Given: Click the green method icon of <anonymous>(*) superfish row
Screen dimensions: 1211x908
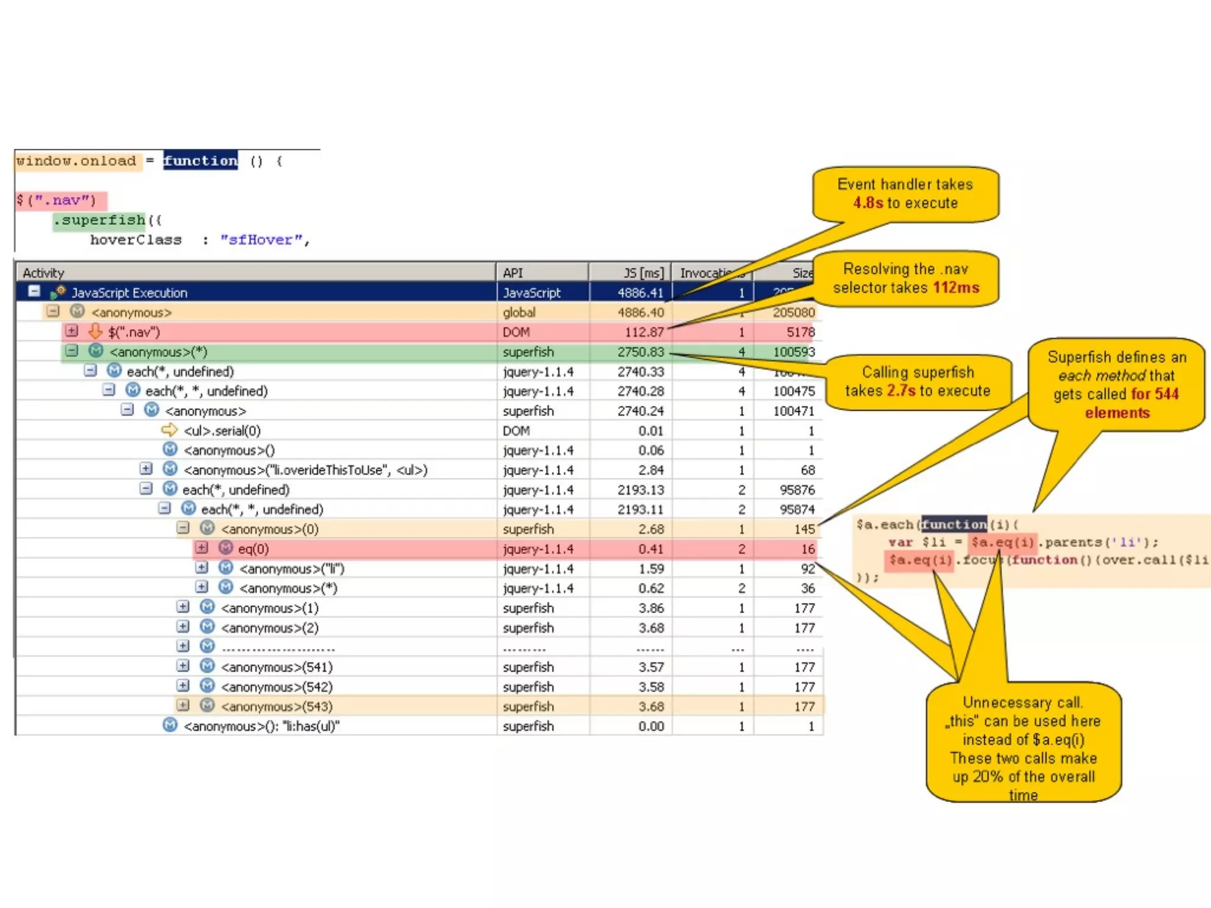Looking at the screenshot, I should click(x=96, y=351).
